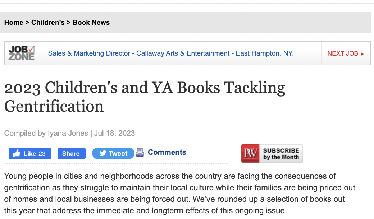Click the Twitter bird icon
The image size is (374, 219).
(x=103, y=154)
